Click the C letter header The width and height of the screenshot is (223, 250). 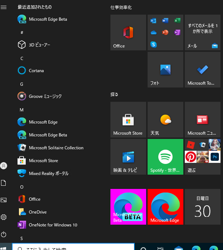point(22,59)
